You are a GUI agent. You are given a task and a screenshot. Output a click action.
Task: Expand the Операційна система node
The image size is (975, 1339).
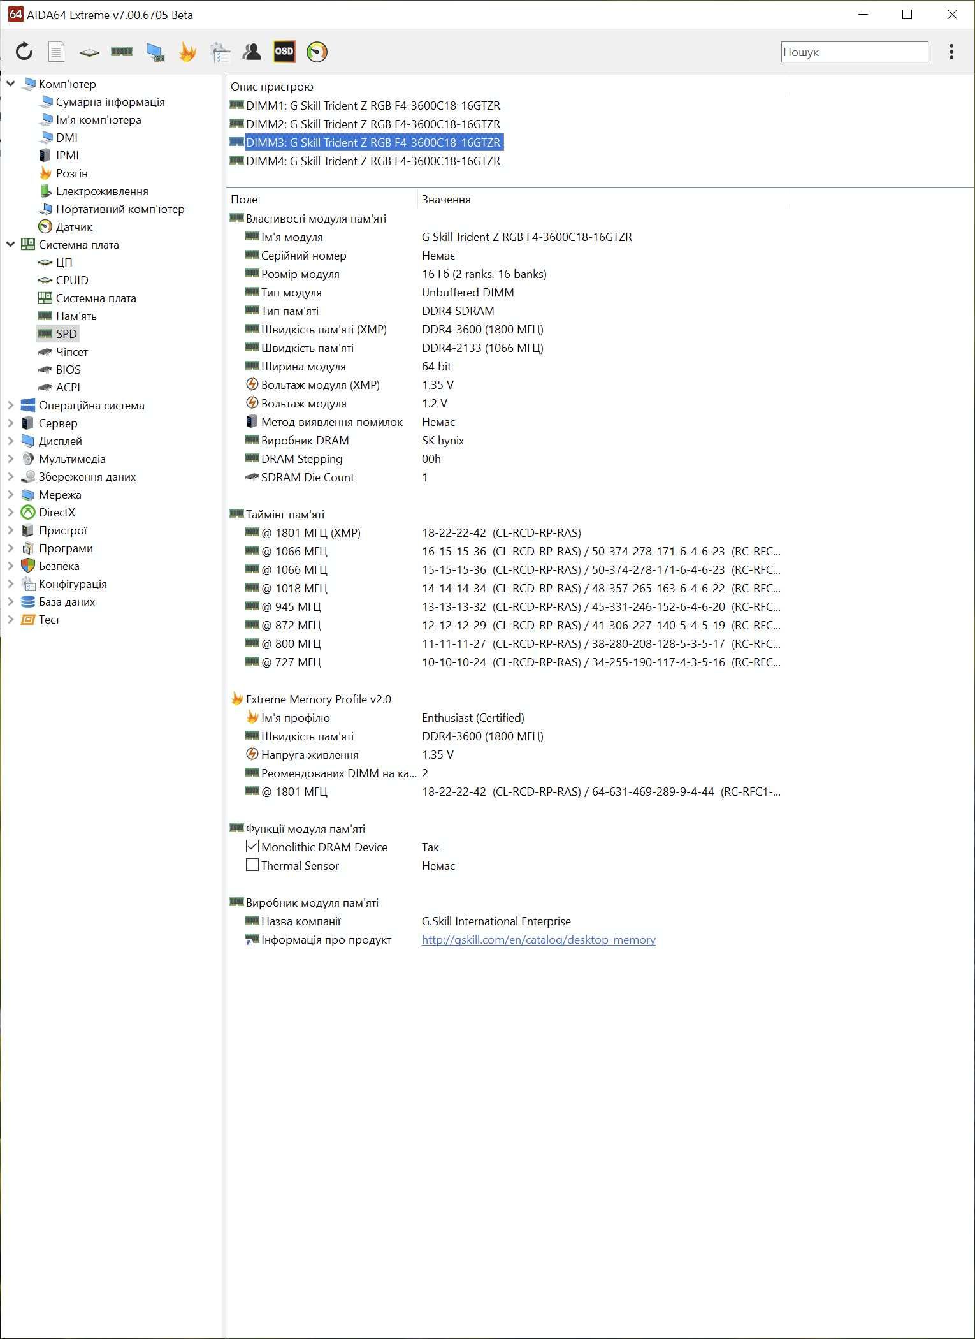tap(11, 405)
